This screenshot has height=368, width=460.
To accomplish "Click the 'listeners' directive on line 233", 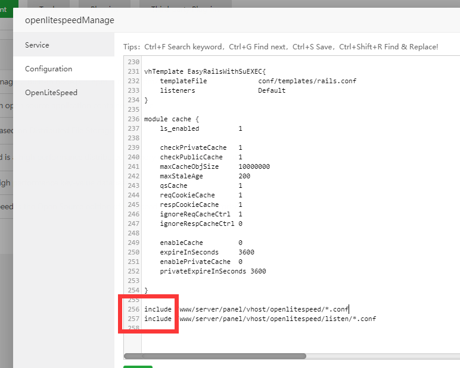I will (x=178, y=90).
